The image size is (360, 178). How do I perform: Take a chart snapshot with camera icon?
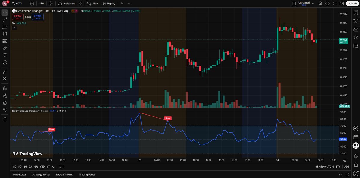pos(342,4)
